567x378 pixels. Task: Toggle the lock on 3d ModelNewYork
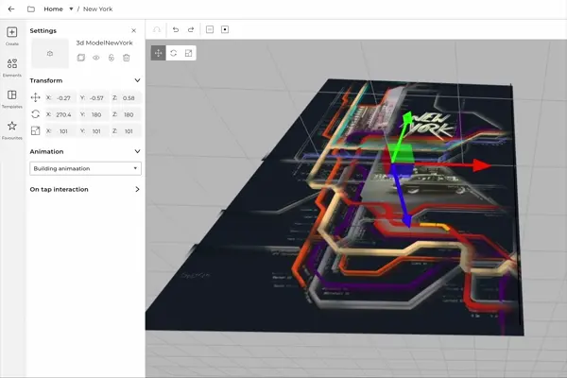tap(112, 58)
